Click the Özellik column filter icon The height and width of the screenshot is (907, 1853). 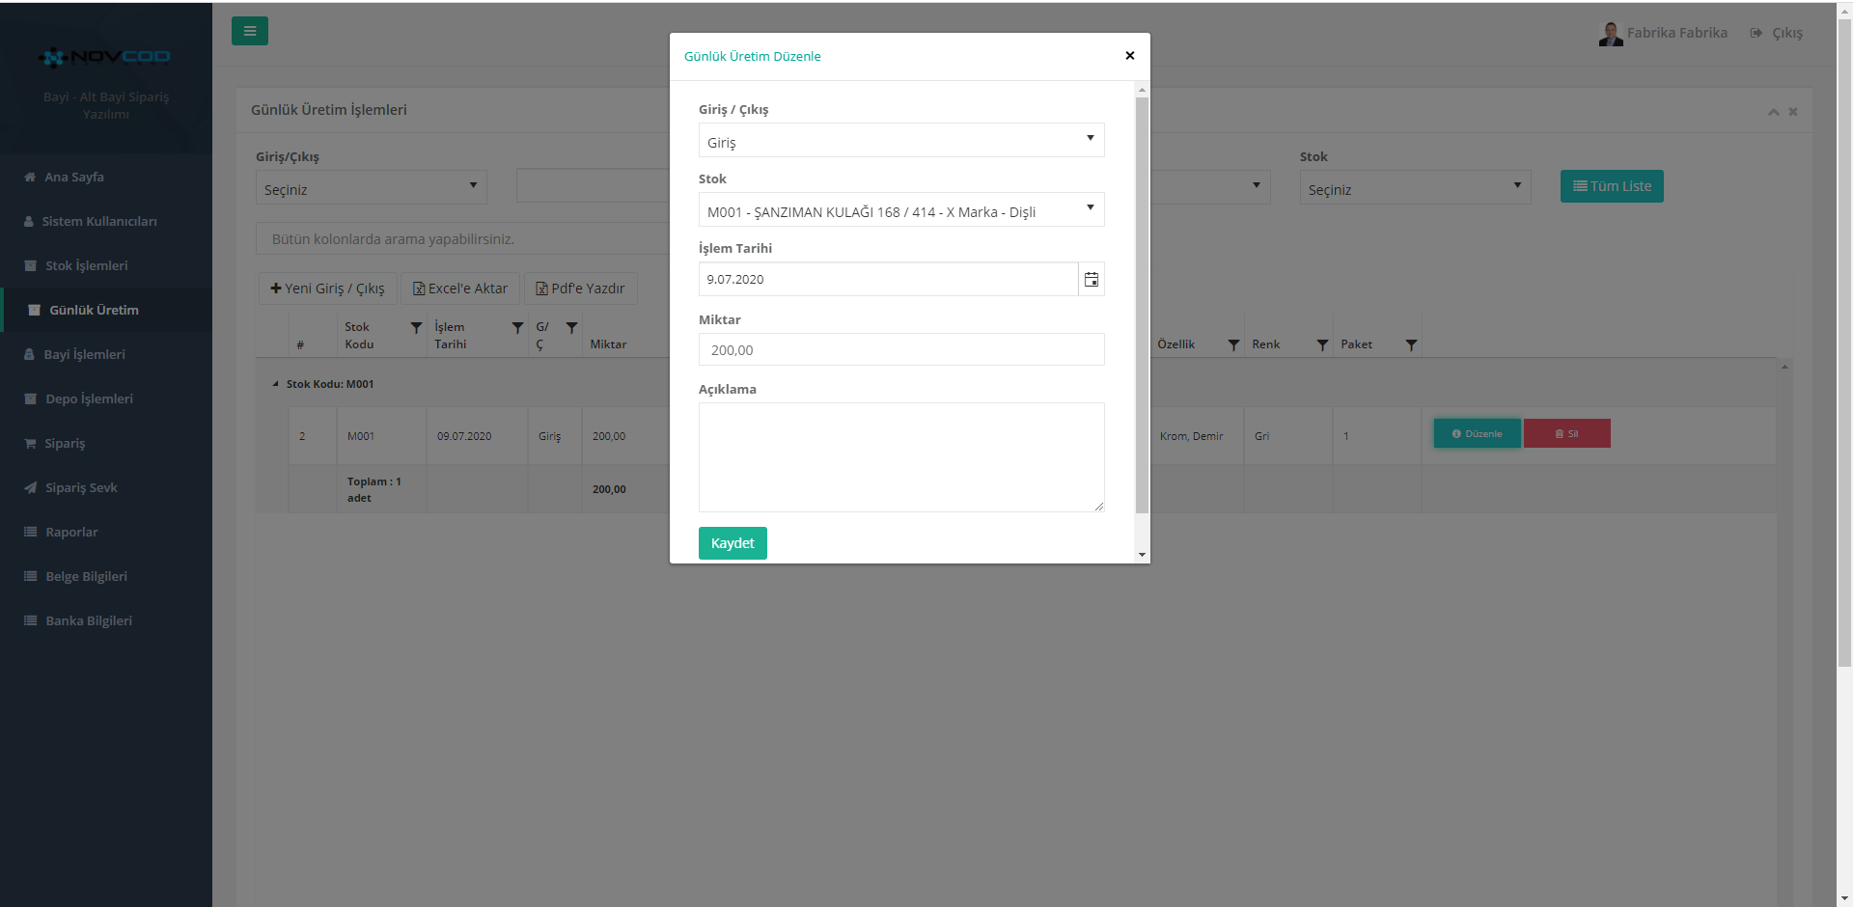click(x=1233, y=344)
